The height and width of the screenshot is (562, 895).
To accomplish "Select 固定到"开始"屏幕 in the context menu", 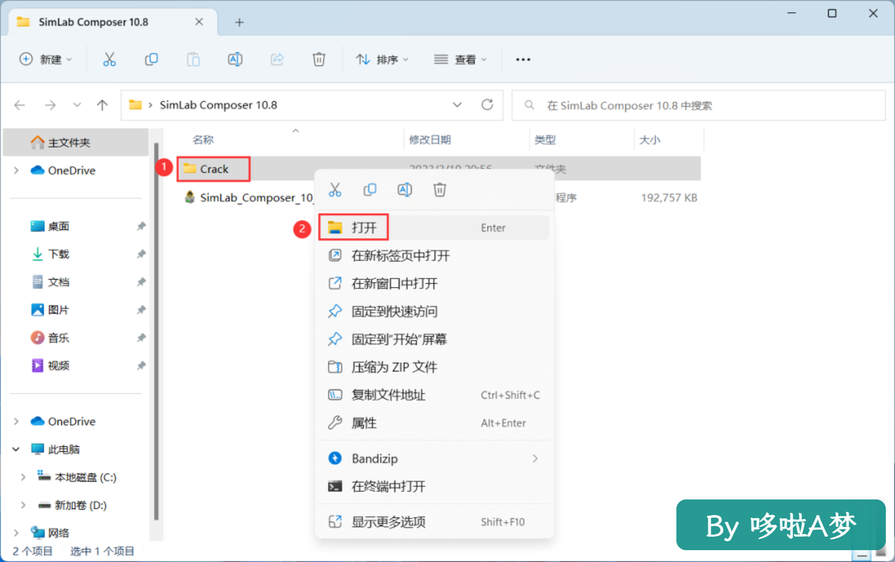I will point(434,339).
